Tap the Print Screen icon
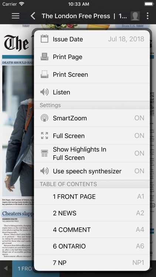 point(44,74)
